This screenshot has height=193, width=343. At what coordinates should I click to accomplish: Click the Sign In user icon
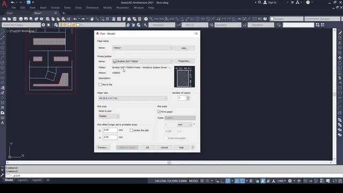(x=265, y=2)
